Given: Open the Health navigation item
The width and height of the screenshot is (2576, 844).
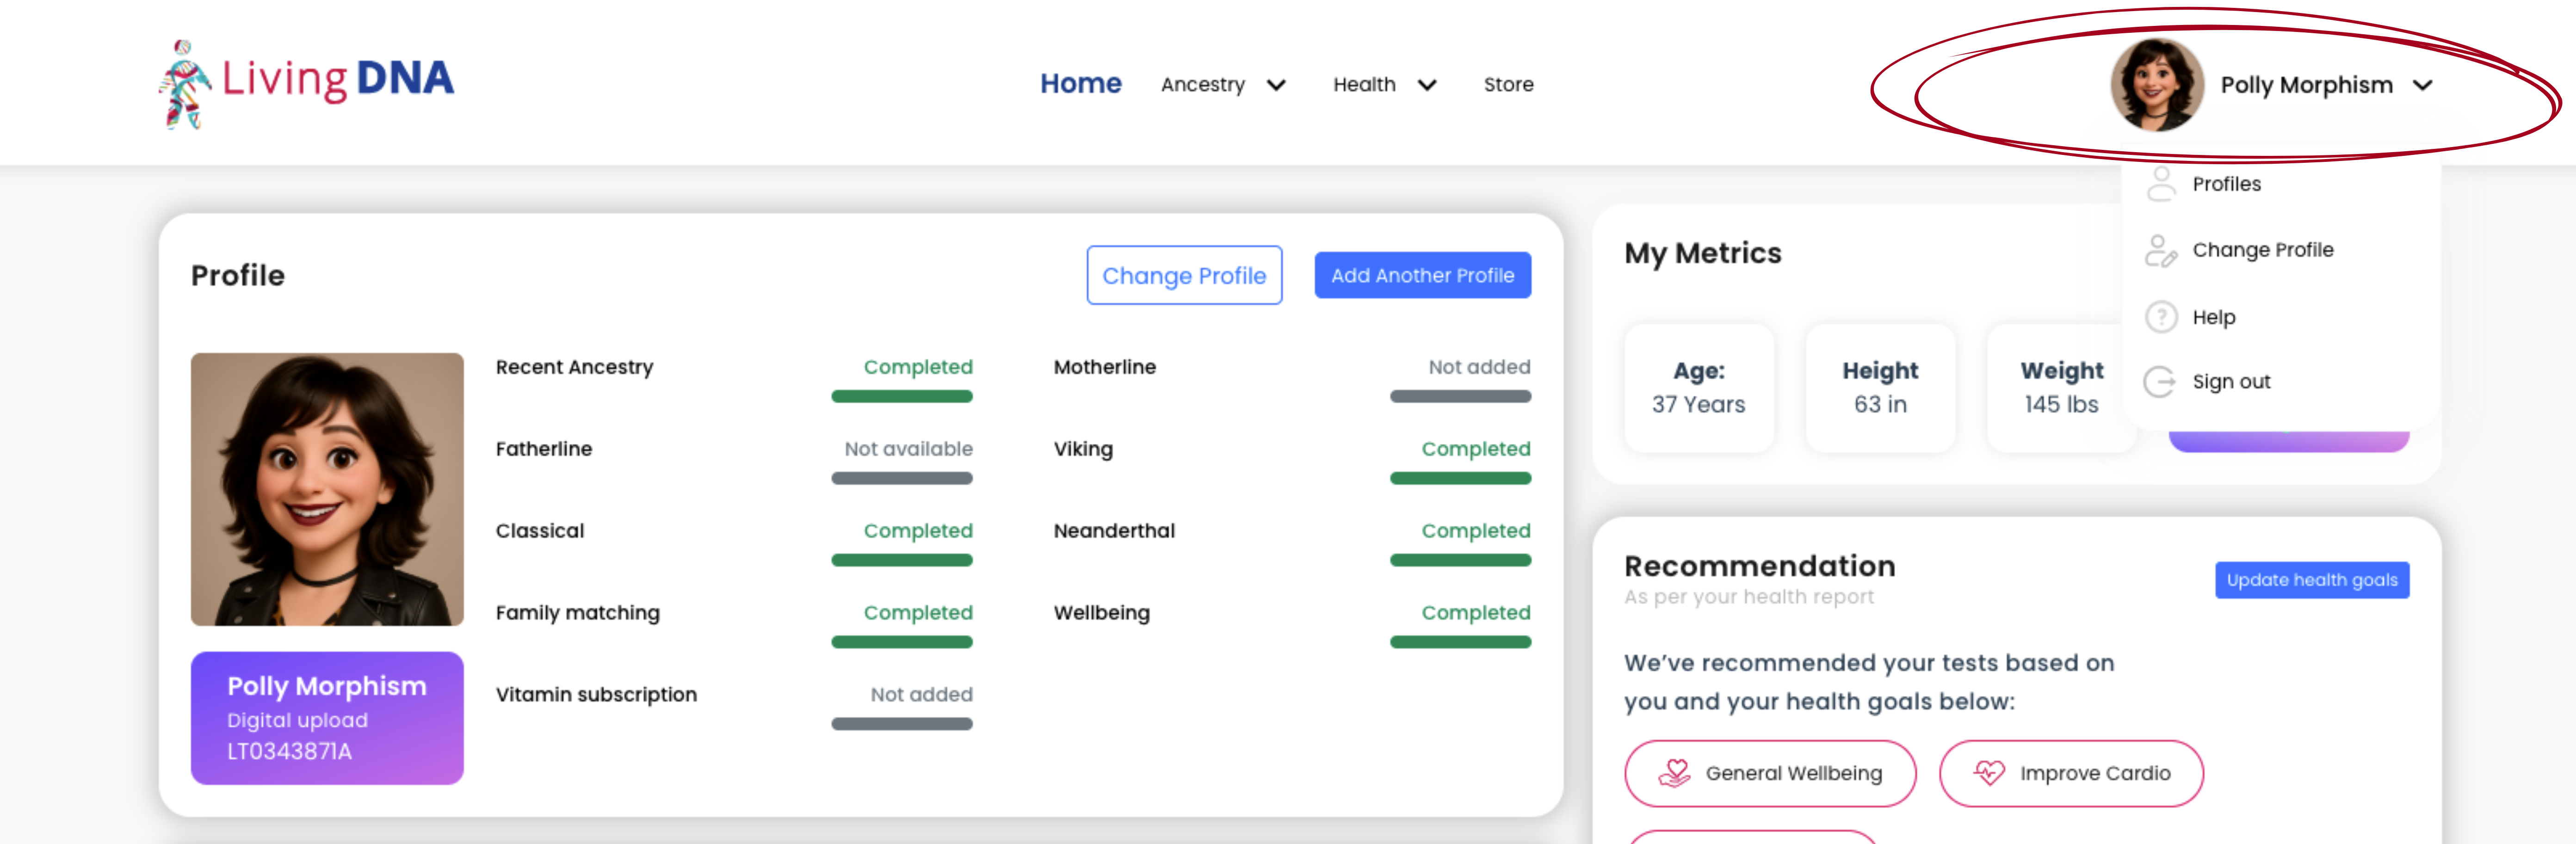Looking at the screenshot, I should [1364, 85].
